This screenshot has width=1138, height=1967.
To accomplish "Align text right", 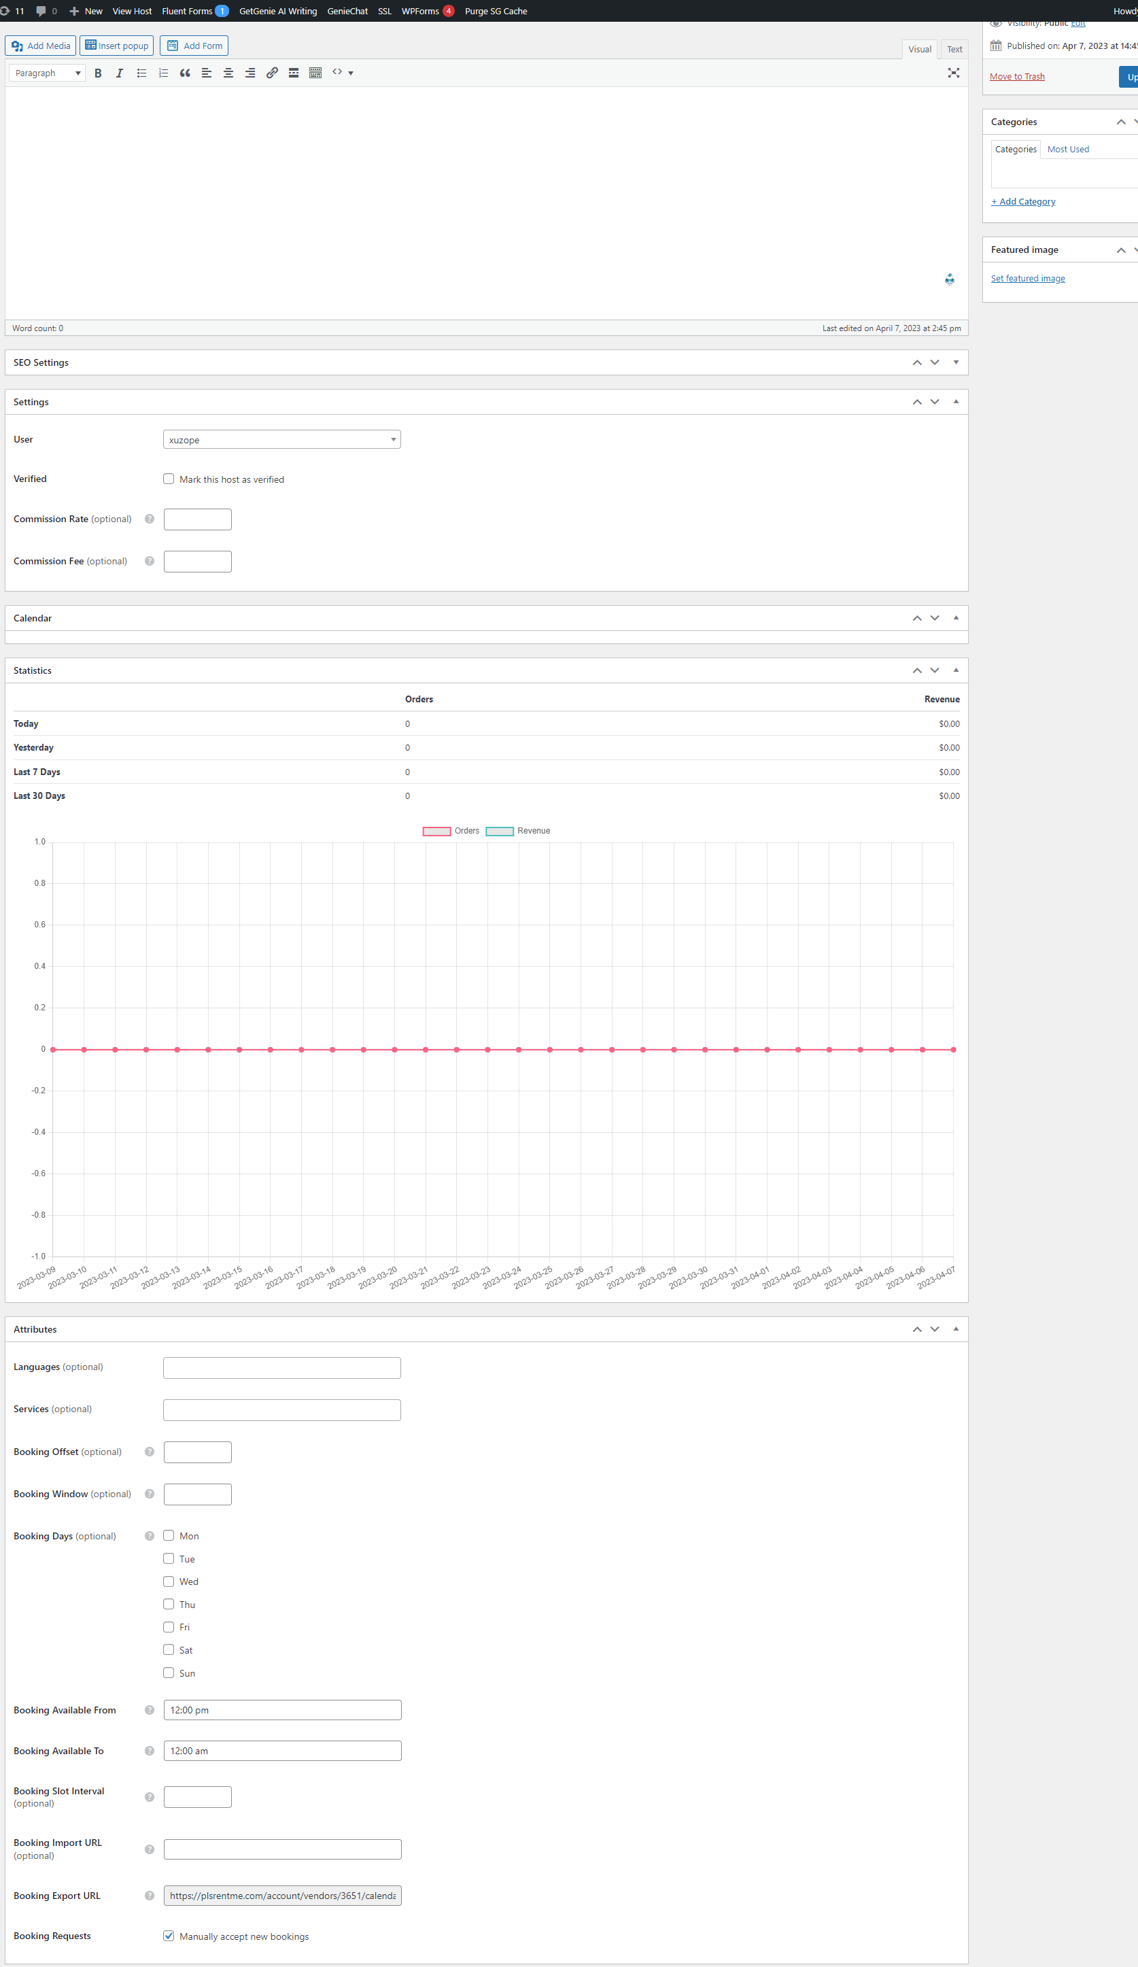I will [251, 73].
